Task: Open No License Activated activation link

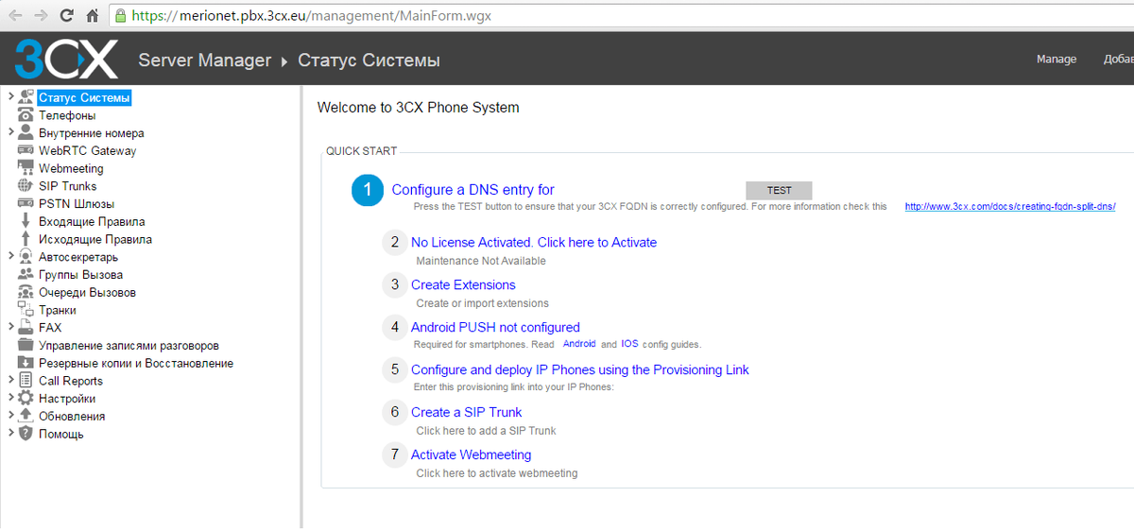Action: click(x=534, y=242)
